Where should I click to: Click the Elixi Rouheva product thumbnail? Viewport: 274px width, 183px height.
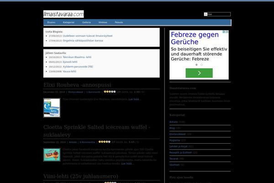click(x=52, y=108)
